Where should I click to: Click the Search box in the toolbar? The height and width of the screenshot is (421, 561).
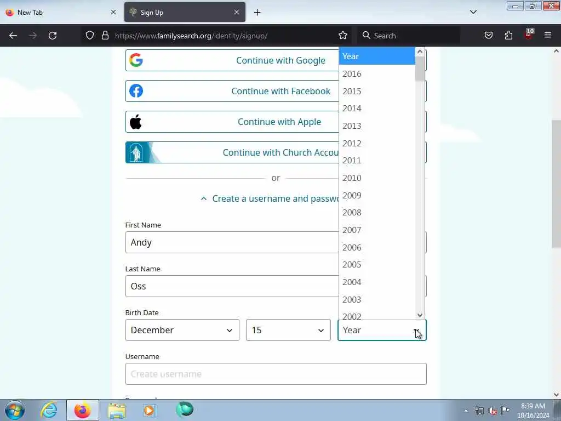pyautogui.click(x=410, y=36)
